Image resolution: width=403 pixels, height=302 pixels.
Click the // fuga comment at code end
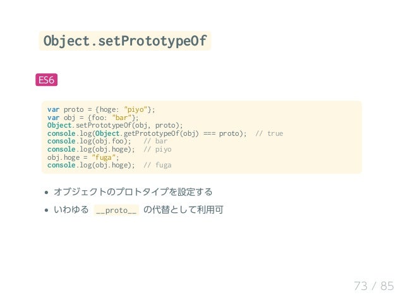[x=157, y=165]
